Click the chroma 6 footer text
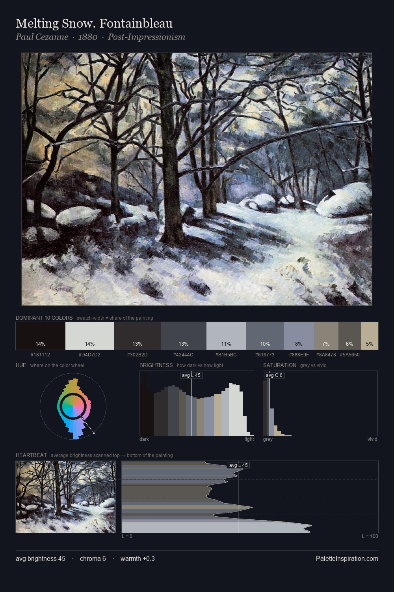Viewport: 394px width, 592px height. pos(93,558)
